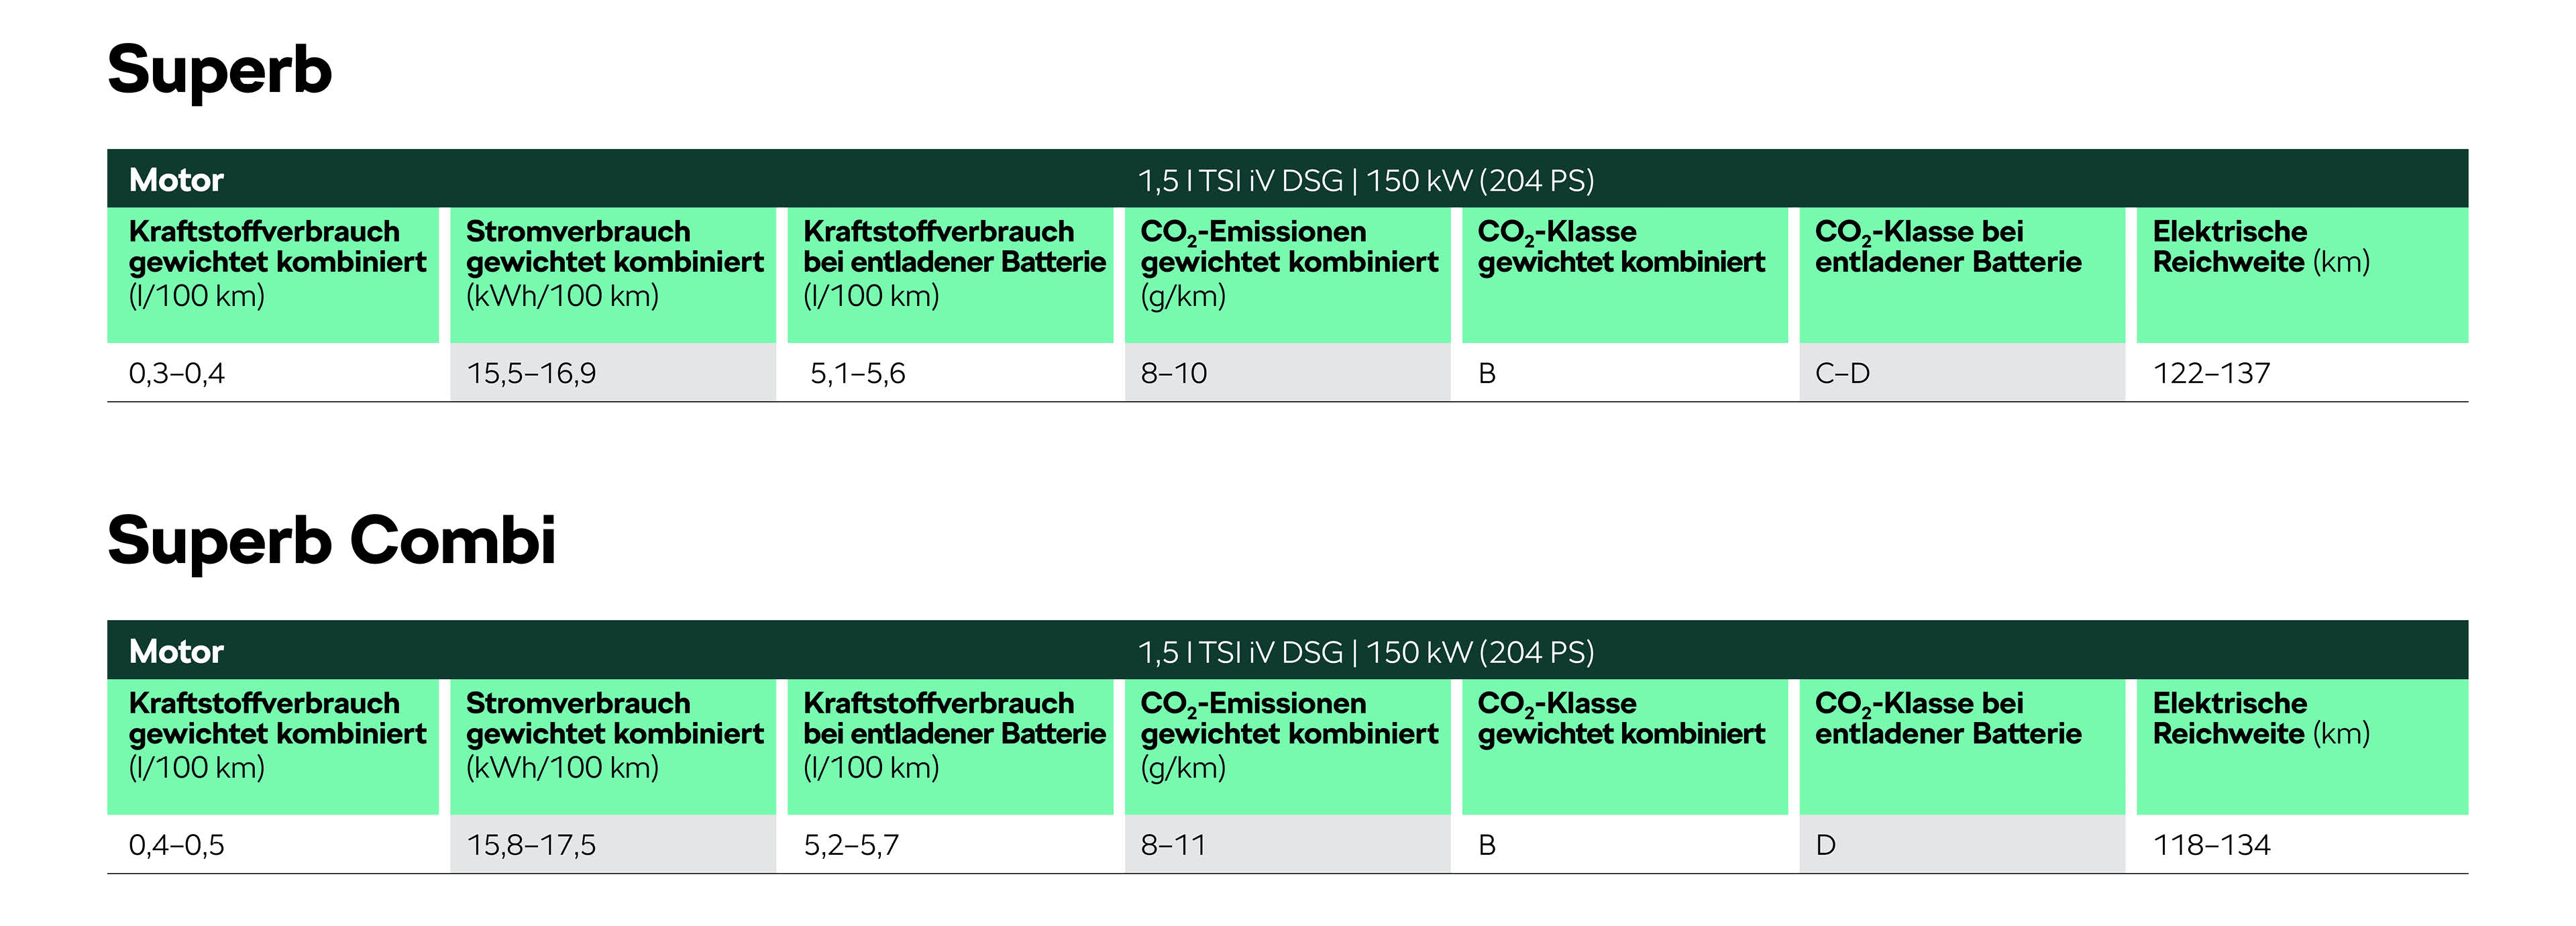2576x926 pixels.
Task: Click the power consumption value 15,5–16,9
Action: (531, 374)
